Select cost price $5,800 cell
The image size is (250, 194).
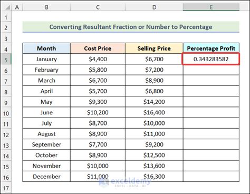point(98,70)
